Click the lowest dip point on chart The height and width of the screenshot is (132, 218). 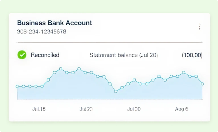pos(116,91)
